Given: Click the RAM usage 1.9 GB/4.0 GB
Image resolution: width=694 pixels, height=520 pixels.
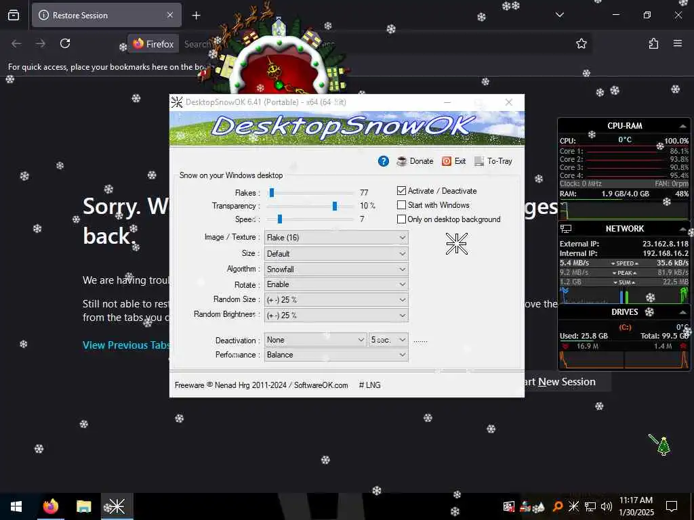Looking at the screenshot, I should [x=625, y=194].
